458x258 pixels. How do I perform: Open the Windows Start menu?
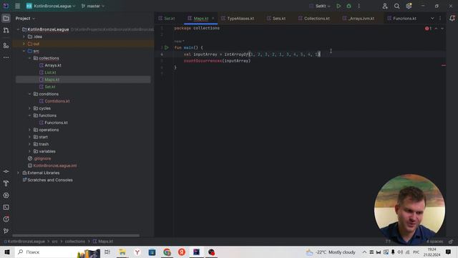tap(7, 252)
